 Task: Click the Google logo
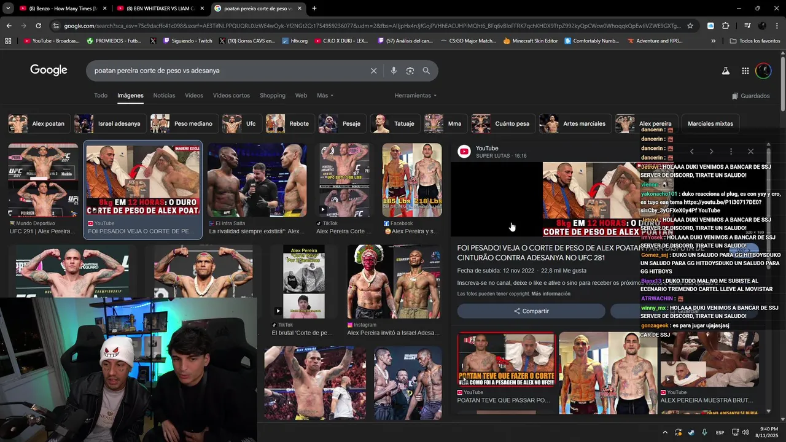(x=49, y=70)
